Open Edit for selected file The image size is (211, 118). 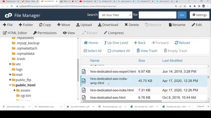point(197,25)
